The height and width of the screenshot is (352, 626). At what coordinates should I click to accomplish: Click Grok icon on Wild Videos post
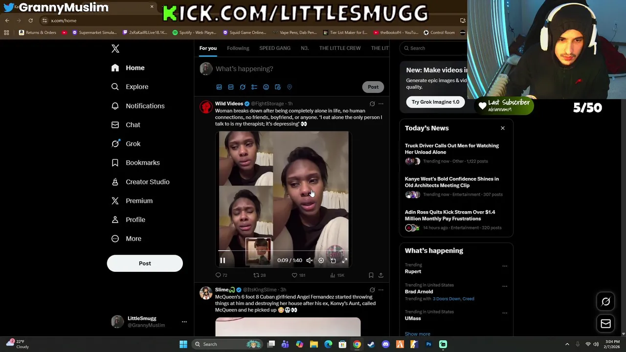click(x=372, y=104)
